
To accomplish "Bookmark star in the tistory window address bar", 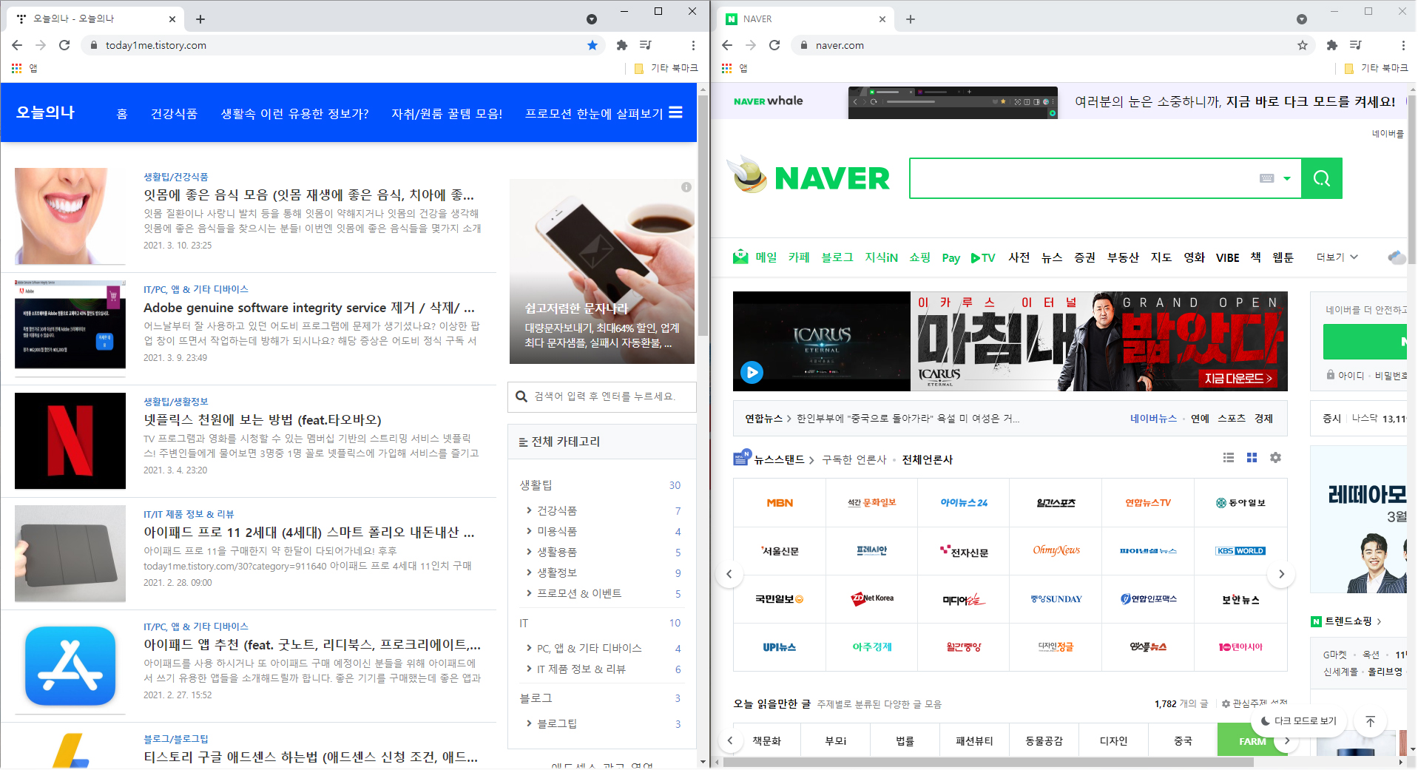I will pos(592,45).
